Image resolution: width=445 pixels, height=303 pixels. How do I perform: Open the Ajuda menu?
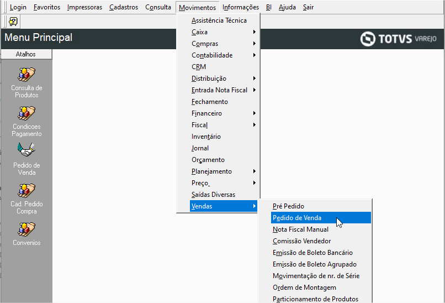click(x=287, y=7)
